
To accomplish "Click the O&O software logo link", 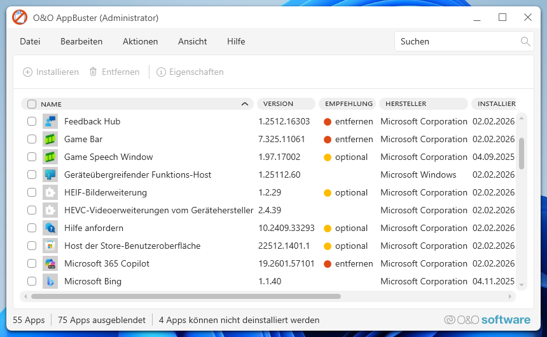I will tap(487, 320).
